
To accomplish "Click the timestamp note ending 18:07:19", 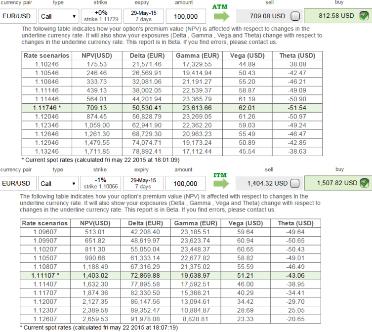I will point(99,328).
